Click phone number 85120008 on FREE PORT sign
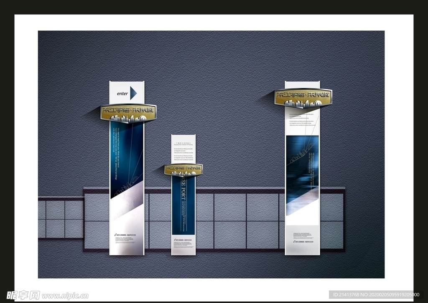This screenshot has height=303, width=428. [183, 240]
